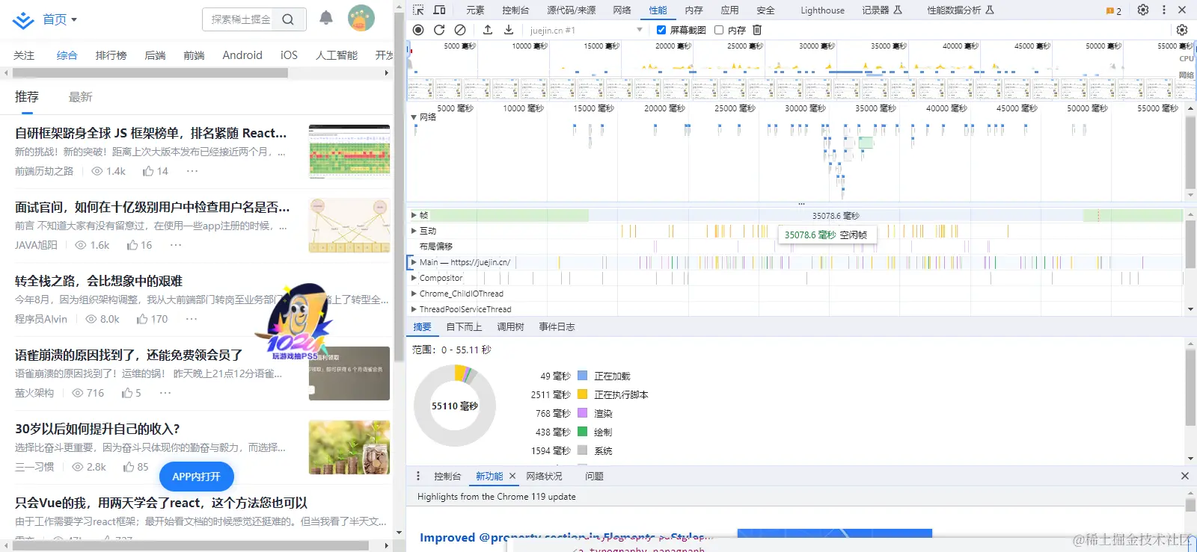Click the inspect element picker icon
Image resolution: width=1197 pixels, height=552 pixels.
pyautogui.click(x=418, y=10)
